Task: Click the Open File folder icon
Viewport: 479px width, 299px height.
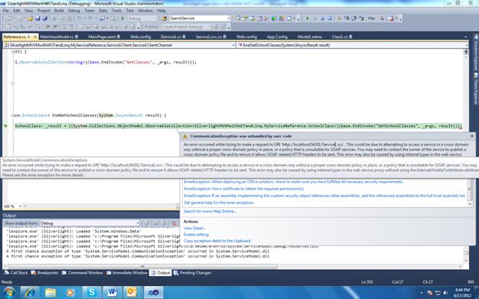Action: click(30, 18)
